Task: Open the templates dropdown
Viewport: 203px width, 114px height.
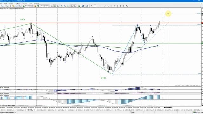Action: [x=88, y=6]
